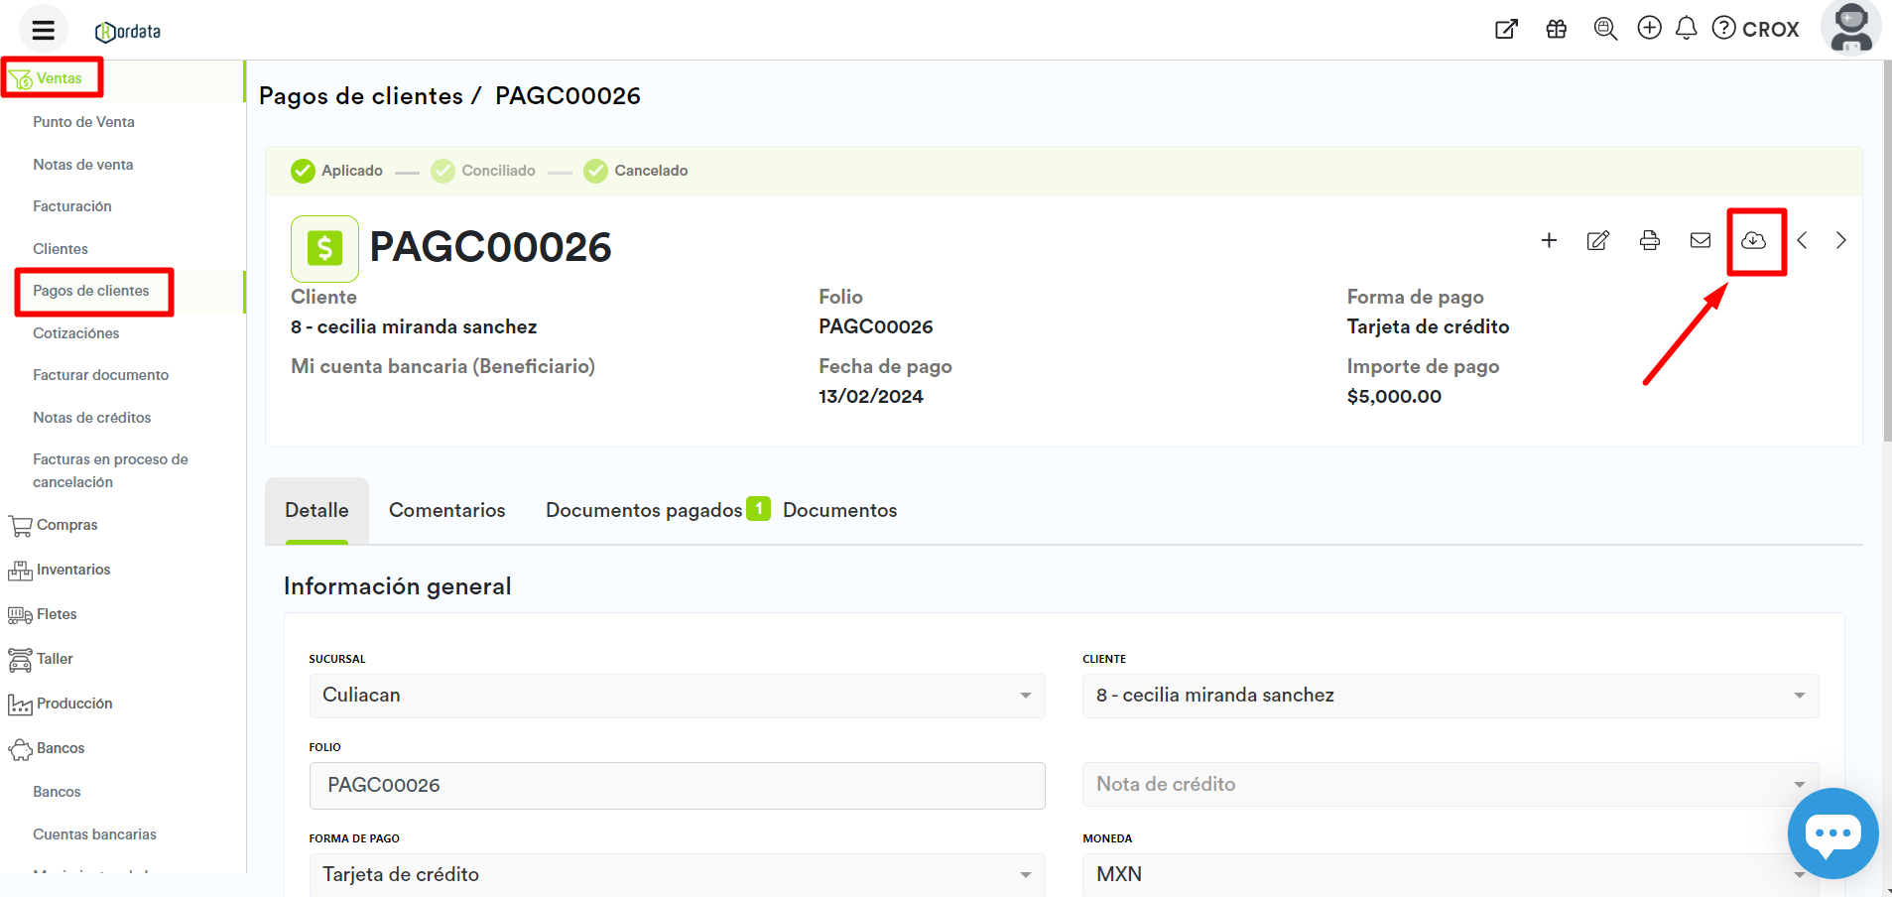1892x897 pixels.
Task: Switch to the Comentarios tab
Action: 446,510
